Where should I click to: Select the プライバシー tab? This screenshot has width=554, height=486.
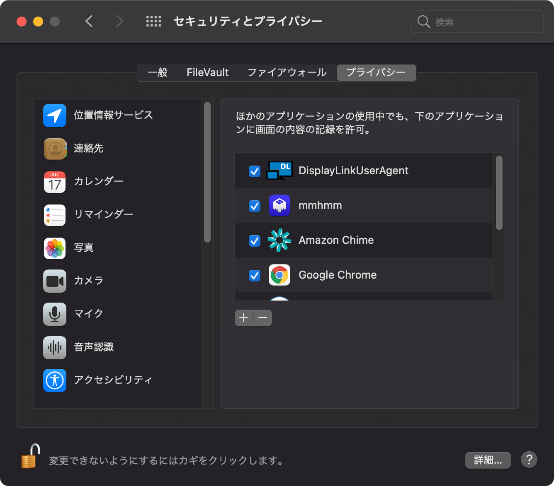coord(376,72)
